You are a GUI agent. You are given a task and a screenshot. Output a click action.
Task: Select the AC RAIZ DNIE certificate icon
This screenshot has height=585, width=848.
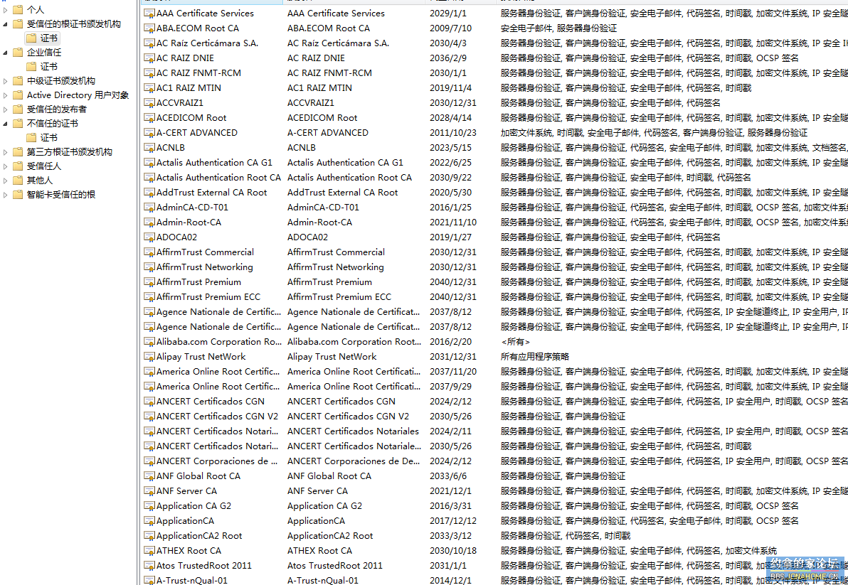click(149, 58)
